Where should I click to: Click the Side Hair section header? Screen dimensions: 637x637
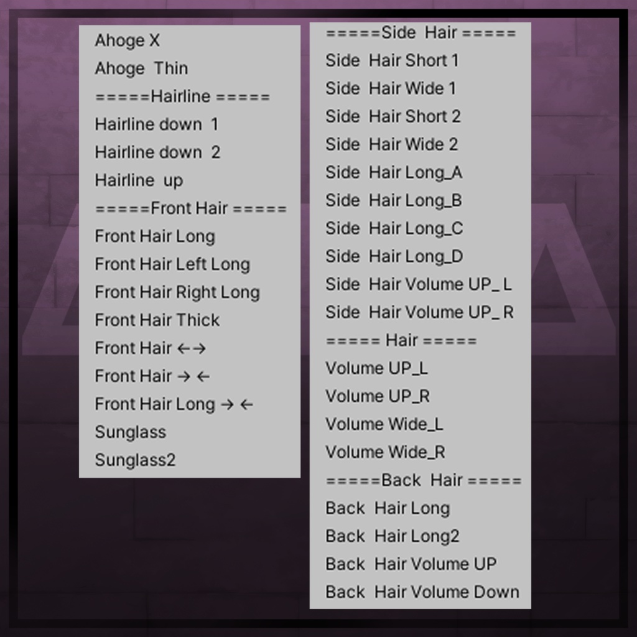click(x=421, y=32)
